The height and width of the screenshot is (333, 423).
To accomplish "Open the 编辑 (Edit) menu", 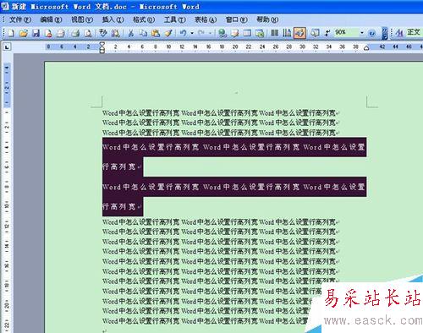I will [51, 19].
